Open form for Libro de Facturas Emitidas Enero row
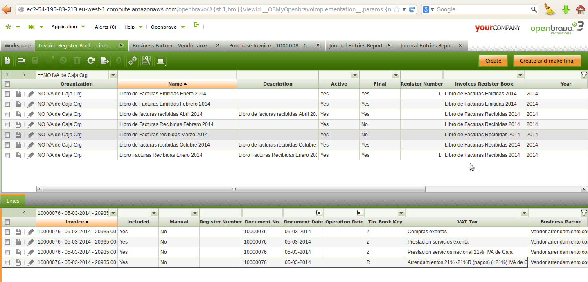The width and height of the screenshot is (588, 282). click(18, 94)
